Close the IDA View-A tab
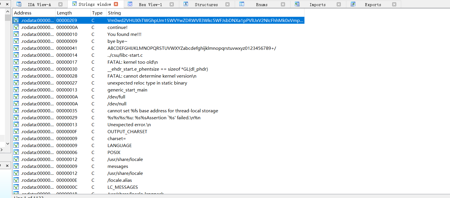This screenshot has height=198, width=450. [60, 4]
